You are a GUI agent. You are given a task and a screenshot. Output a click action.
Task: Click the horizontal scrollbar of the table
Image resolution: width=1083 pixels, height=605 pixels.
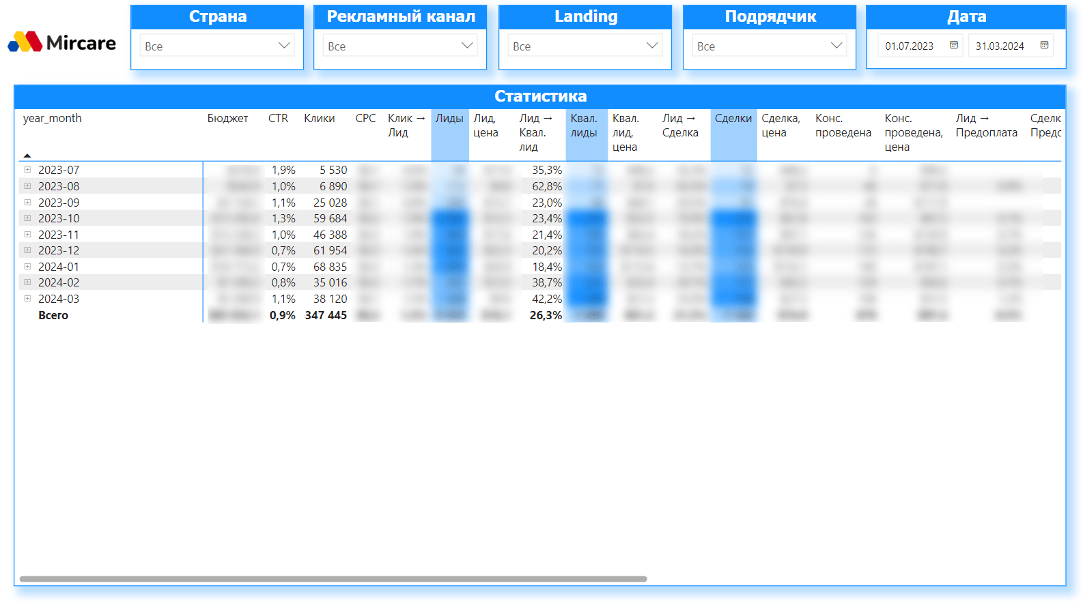coord(333,579)
